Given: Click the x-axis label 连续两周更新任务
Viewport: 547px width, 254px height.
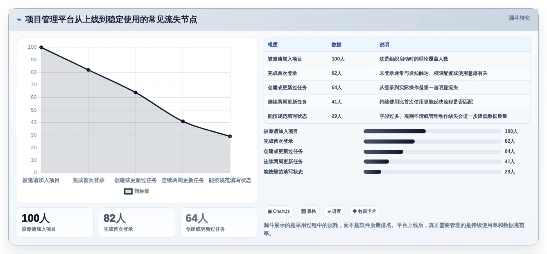Looking at the screenshot, I should click(183, 180).
